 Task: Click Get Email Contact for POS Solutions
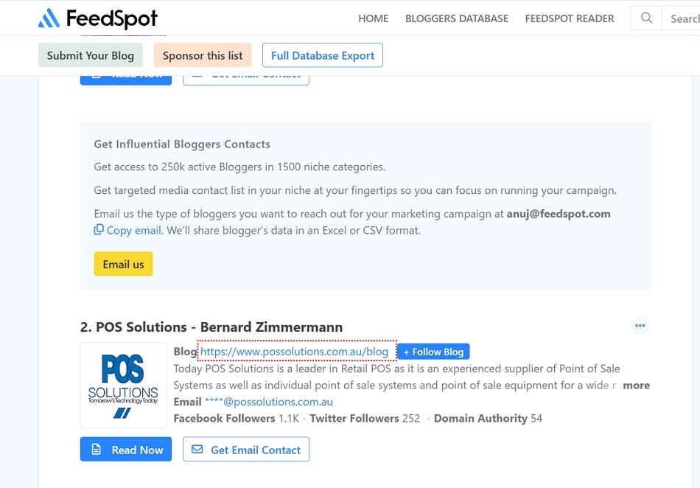pos(246,449)
